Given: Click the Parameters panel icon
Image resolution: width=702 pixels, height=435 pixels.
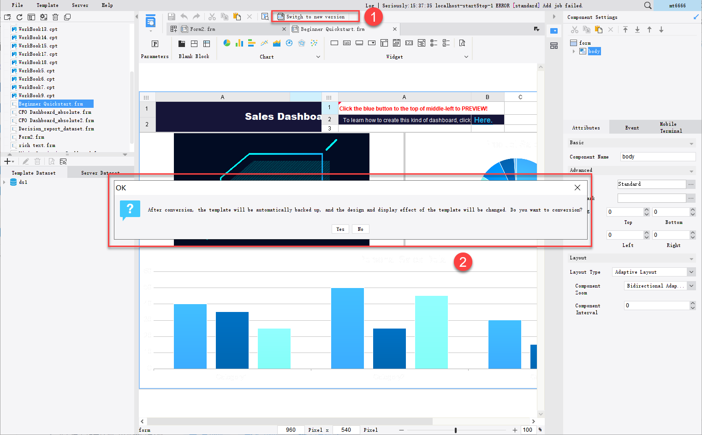Looking at the screenshot, I should tap(155, 44).
